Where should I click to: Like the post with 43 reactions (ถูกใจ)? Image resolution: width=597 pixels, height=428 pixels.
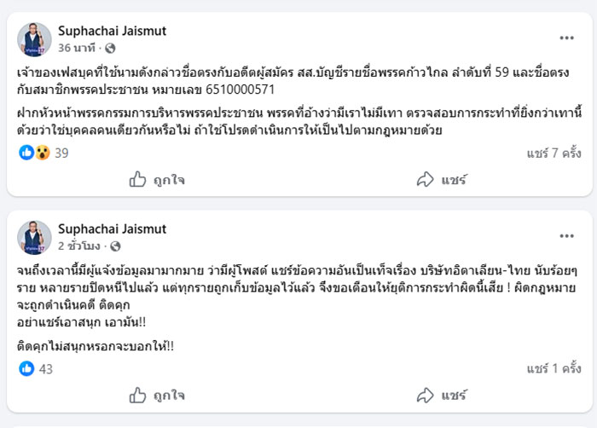tap(156, 396)
